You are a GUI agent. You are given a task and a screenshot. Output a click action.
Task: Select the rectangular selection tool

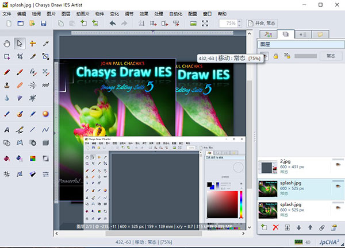click(x=7, y=57)
